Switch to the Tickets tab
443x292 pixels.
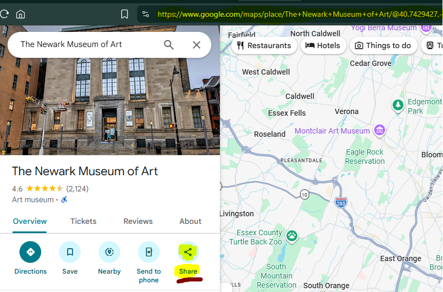click(83, 221)
